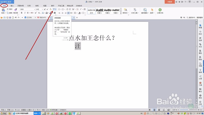Open 工具 toolbox in right sidebar
204x115 pixels.
[200, 84]
